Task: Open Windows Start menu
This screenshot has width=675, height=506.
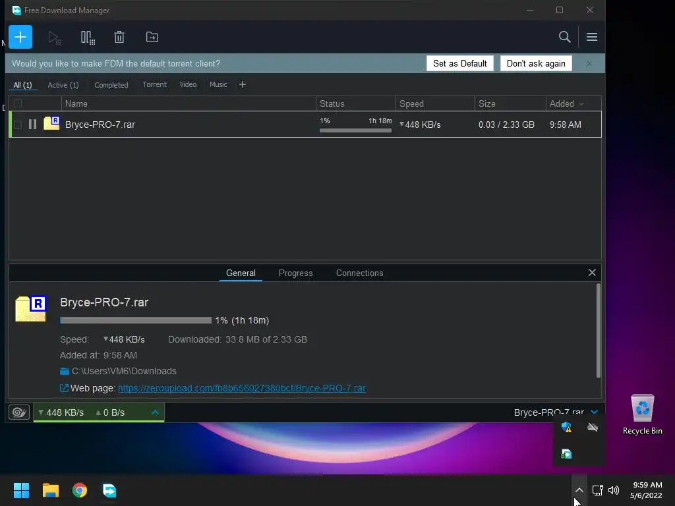Action: pyautogui.click(x=21, y=490)
